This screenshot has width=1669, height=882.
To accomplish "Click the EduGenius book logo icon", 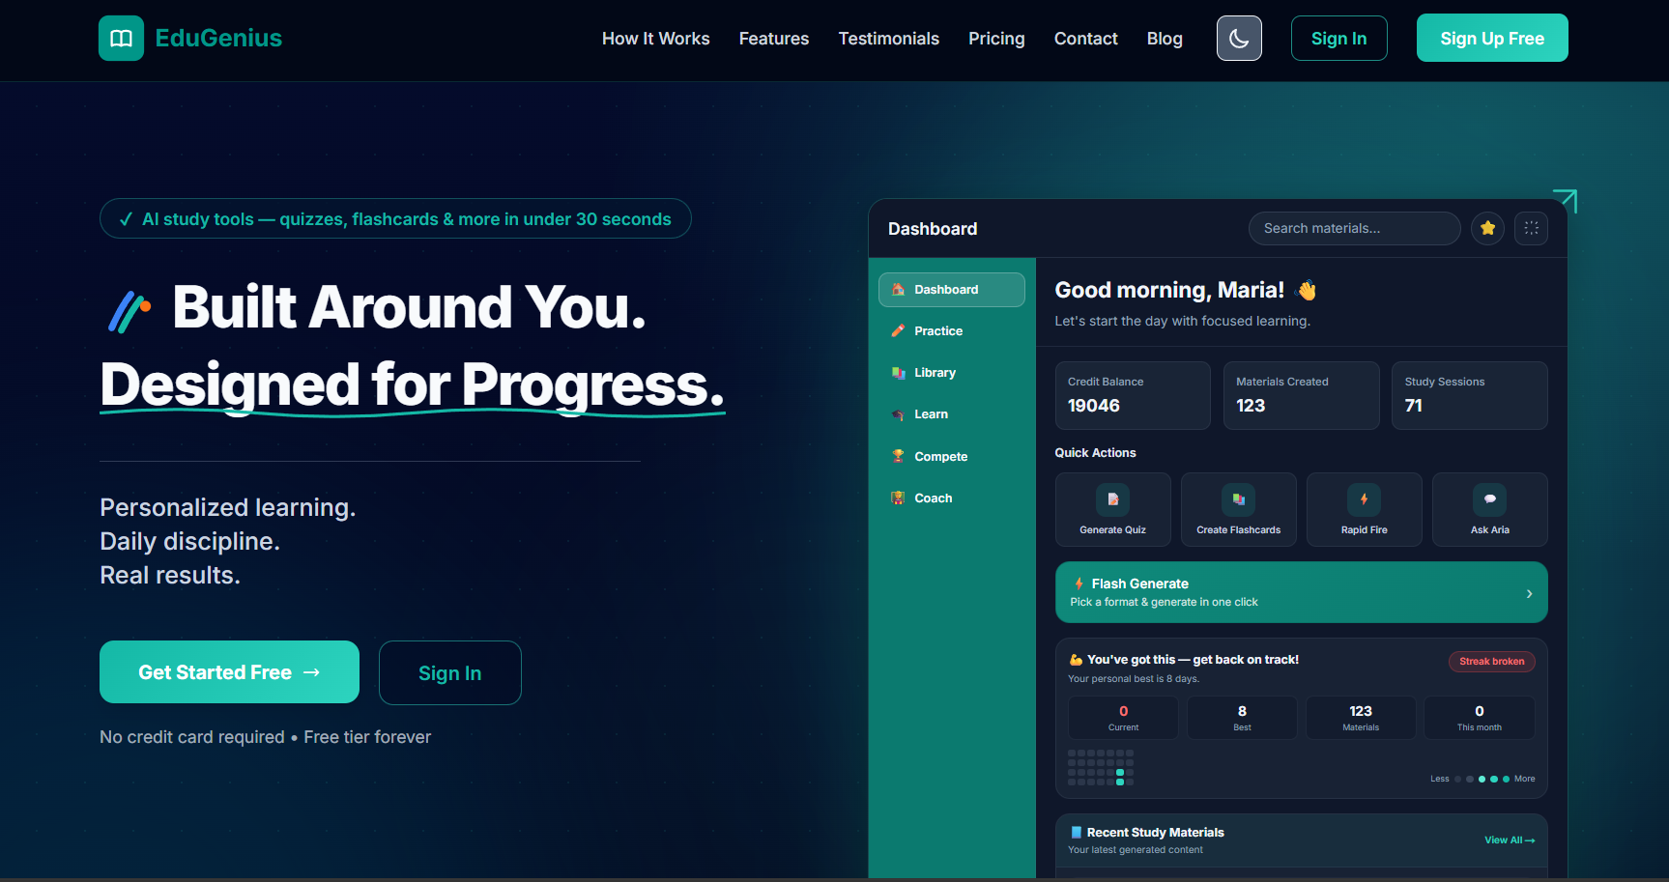I will (x=121, y=38).
